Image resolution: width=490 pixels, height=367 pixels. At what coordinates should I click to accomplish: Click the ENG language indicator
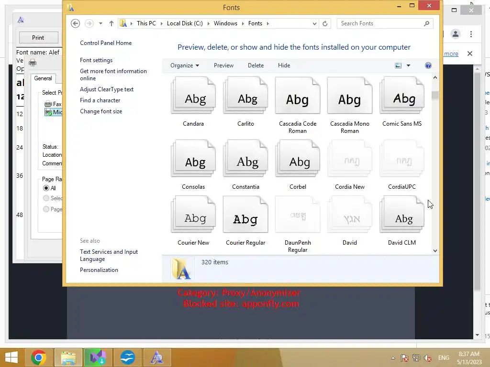[444, 357]
